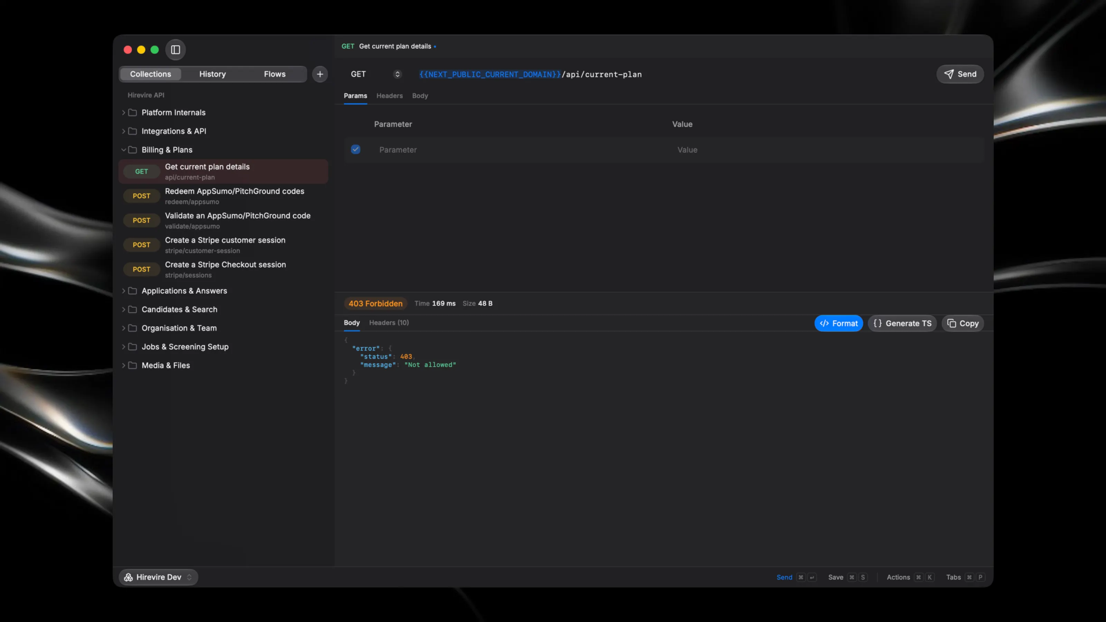Copy the response with Copy button
This screenshot has height=622, width=1106.
point(962,323)
